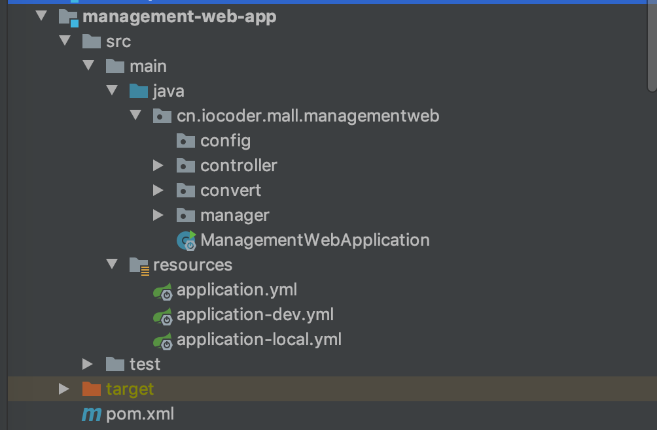Click the blue java source folder icon
The image size is (657, 430).
[139, 91]
